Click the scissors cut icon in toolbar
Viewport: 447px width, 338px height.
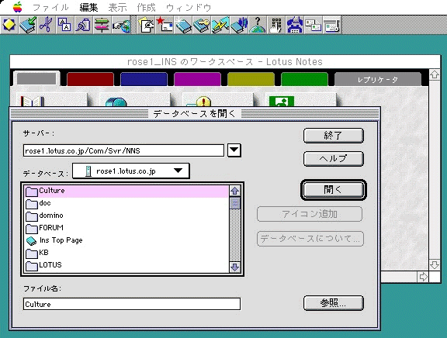tap(47, 25)
